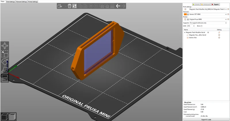The image size is (230, 121).
Task: Click the Copy icon in top toolbar
Action: tap(80, 6)
